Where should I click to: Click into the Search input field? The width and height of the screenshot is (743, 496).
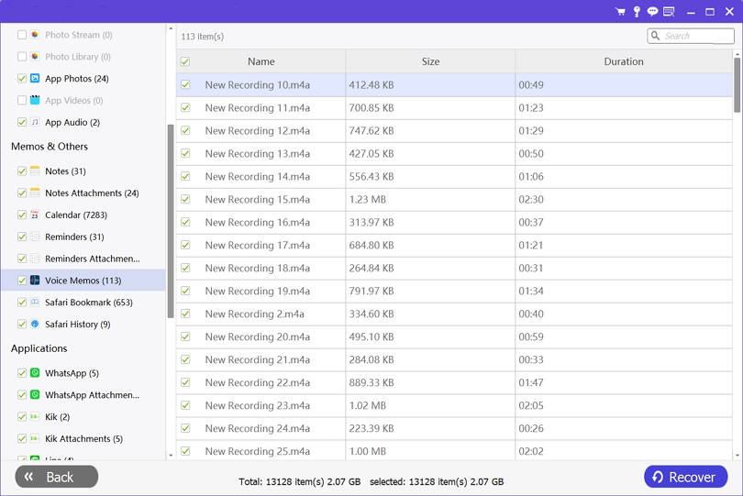696,36
